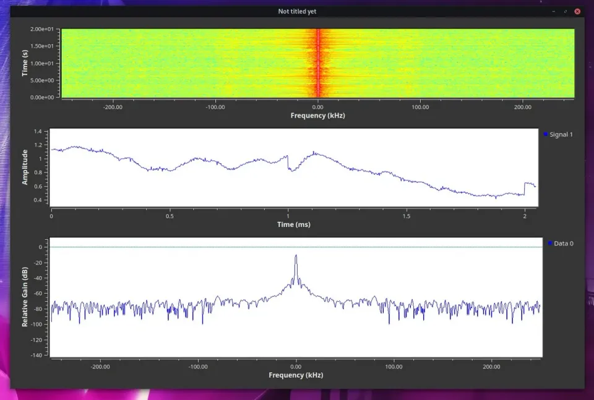The image size is (594, 400).
Task: Click the Frequency (kHz) label under spectrogram
Action: pos(317,116)
